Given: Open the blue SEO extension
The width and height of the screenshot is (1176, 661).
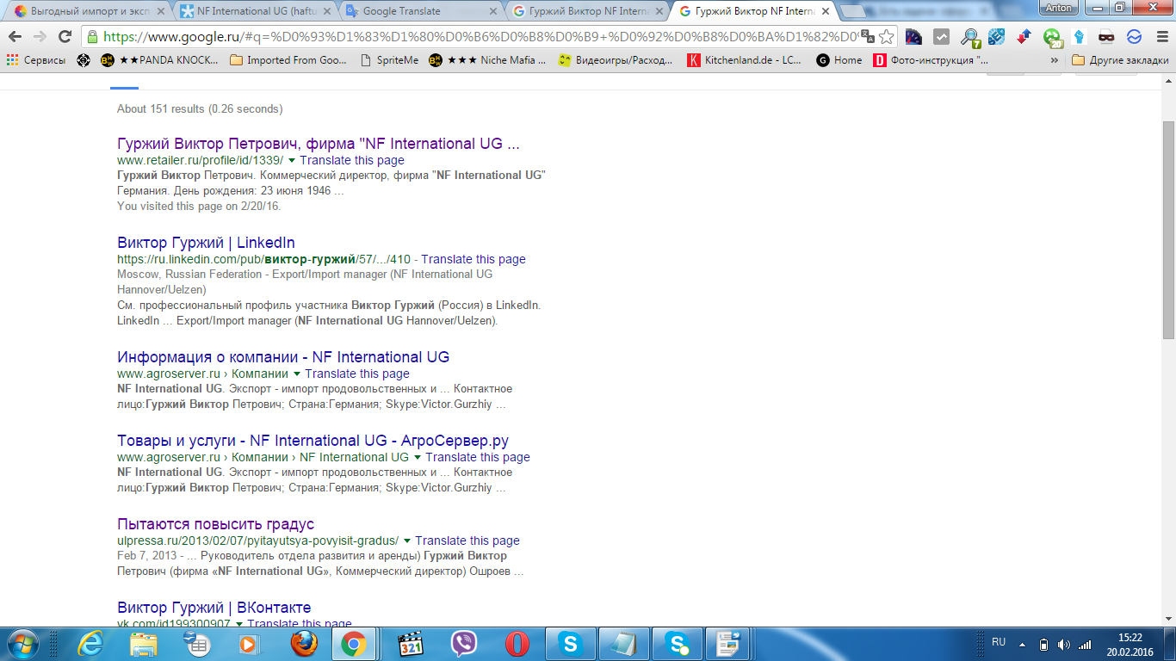Looking at the screenshot, I should [997, 37].
